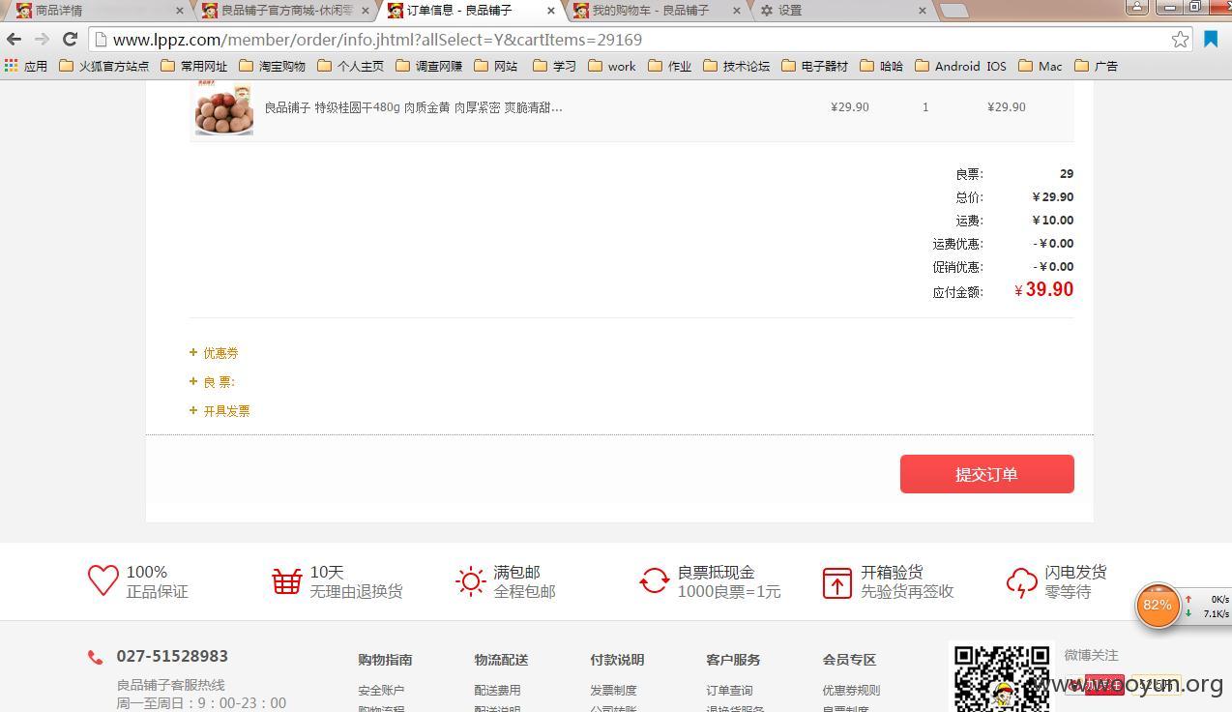
Task: Reload the current order page
Action: click(70, 40)
